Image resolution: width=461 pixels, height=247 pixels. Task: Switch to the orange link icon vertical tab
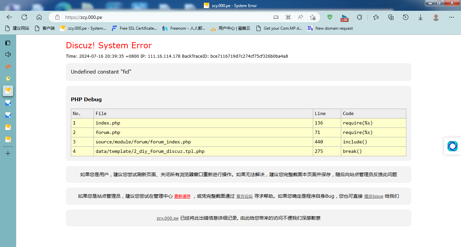8,66
